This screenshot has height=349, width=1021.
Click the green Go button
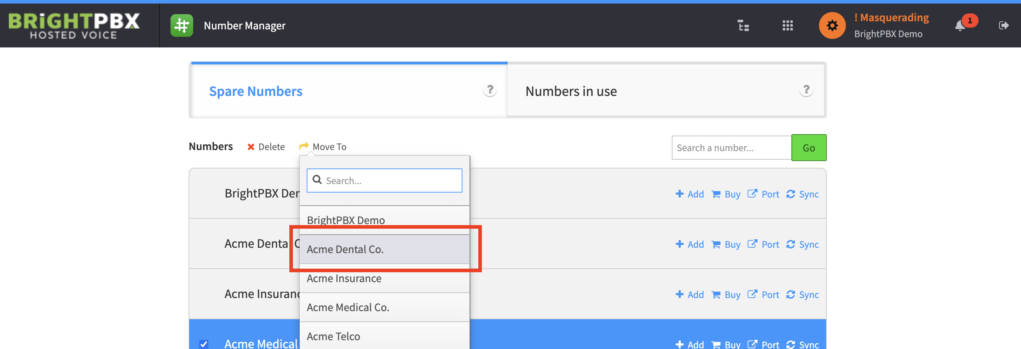(808, 148)
